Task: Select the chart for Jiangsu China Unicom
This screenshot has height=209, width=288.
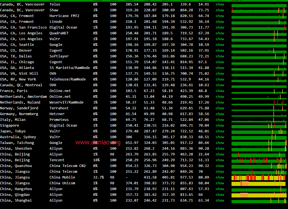Action: tap(259, 183)
